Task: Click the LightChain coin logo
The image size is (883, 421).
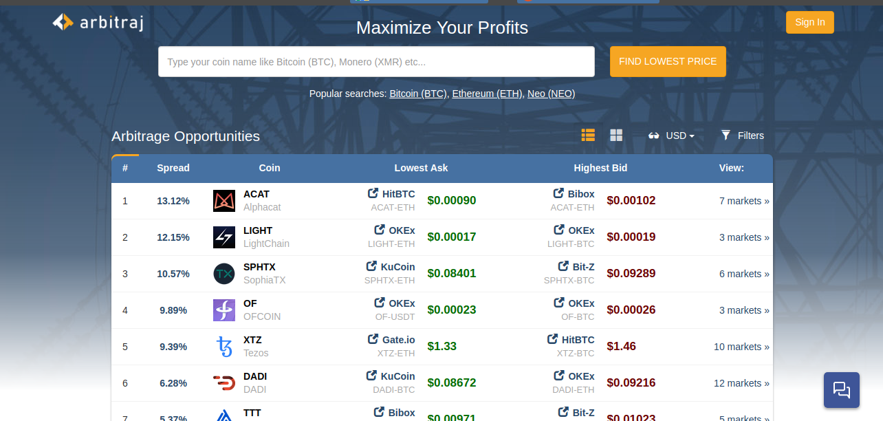Action: coord(224,237)
